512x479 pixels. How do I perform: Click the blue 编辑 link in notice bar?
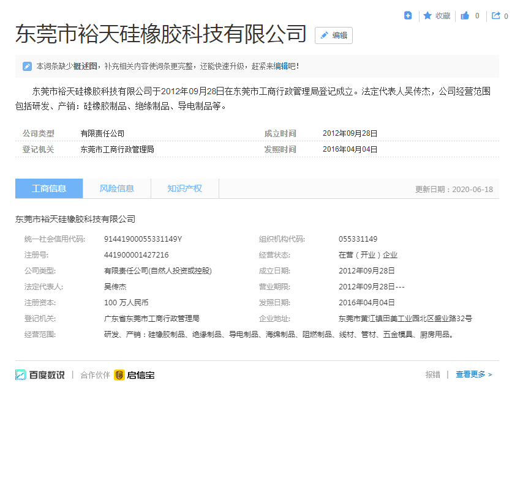click(x=280, y=66)
